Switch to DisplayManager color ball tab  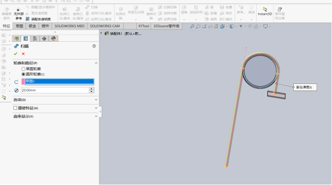53,38
